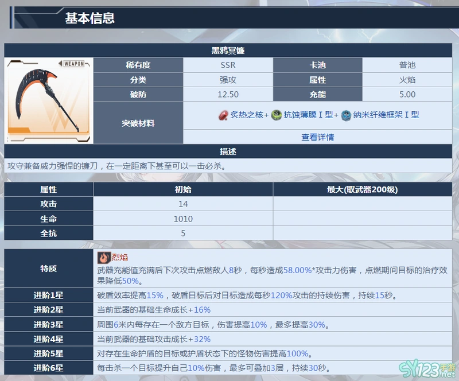Click the 进阶4星 row label
Viewport: 459px width, 381px height.
[x=49, y=339]
